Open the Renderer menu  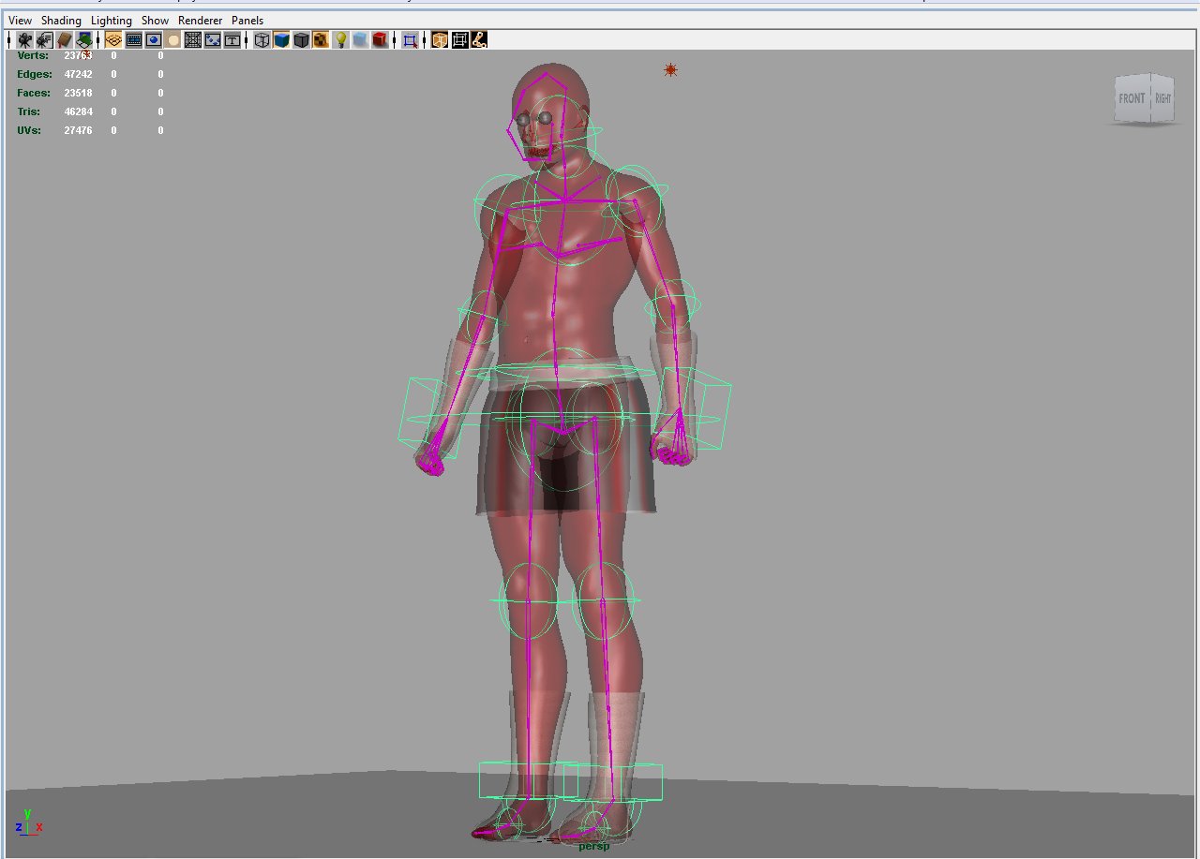pyautogui.click(x=200, y=20)
